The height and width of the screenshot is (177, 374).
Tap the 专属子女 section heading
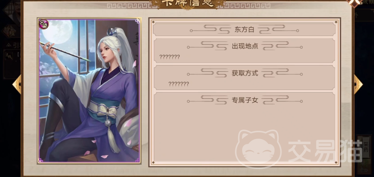click(245, 100)
